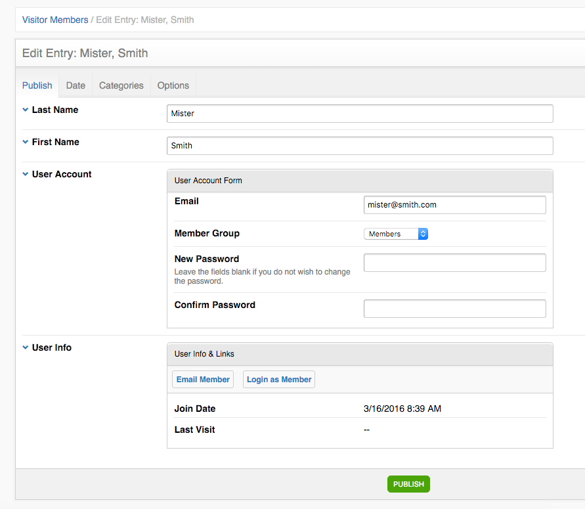
Task: Collapse the First Name field chevron
Action: point(26,142)
